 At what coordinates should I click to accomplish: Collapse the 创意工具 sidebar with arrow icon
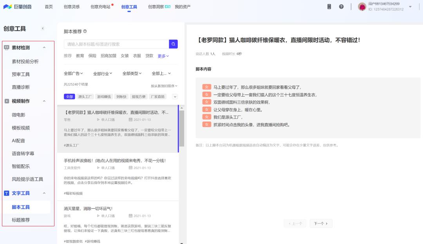43,29
